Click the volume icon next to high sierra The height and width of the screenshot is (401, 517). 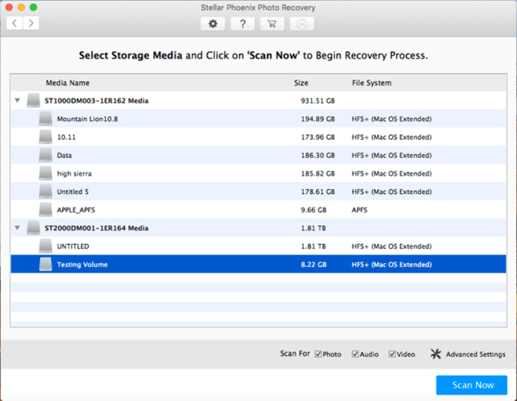(x=45, y=173)
